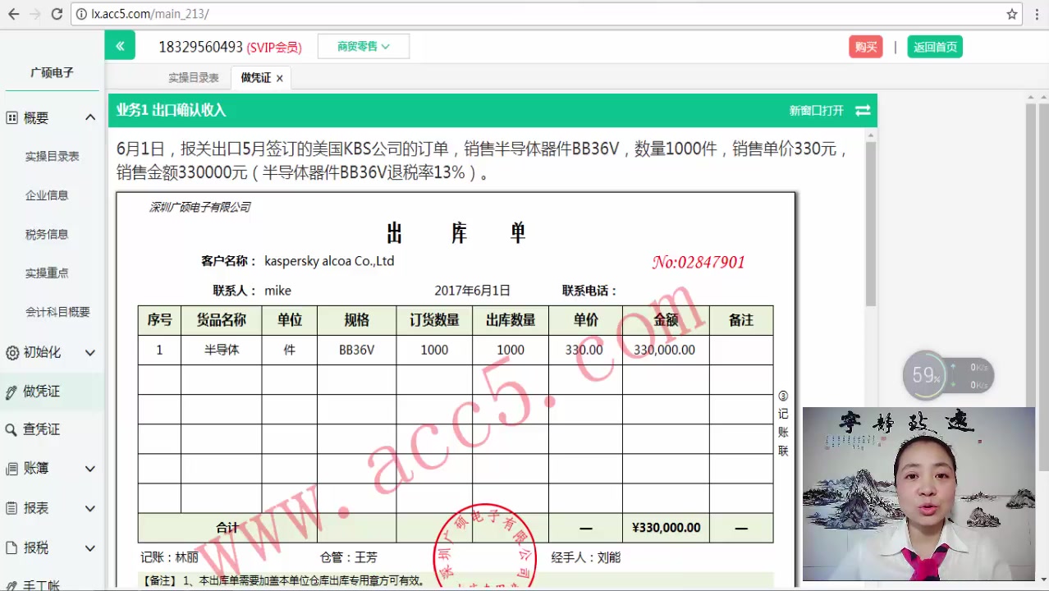Click the 59% circular progress indicator
The height and width of the screenshot is (591, 1049).
[925, 374]
